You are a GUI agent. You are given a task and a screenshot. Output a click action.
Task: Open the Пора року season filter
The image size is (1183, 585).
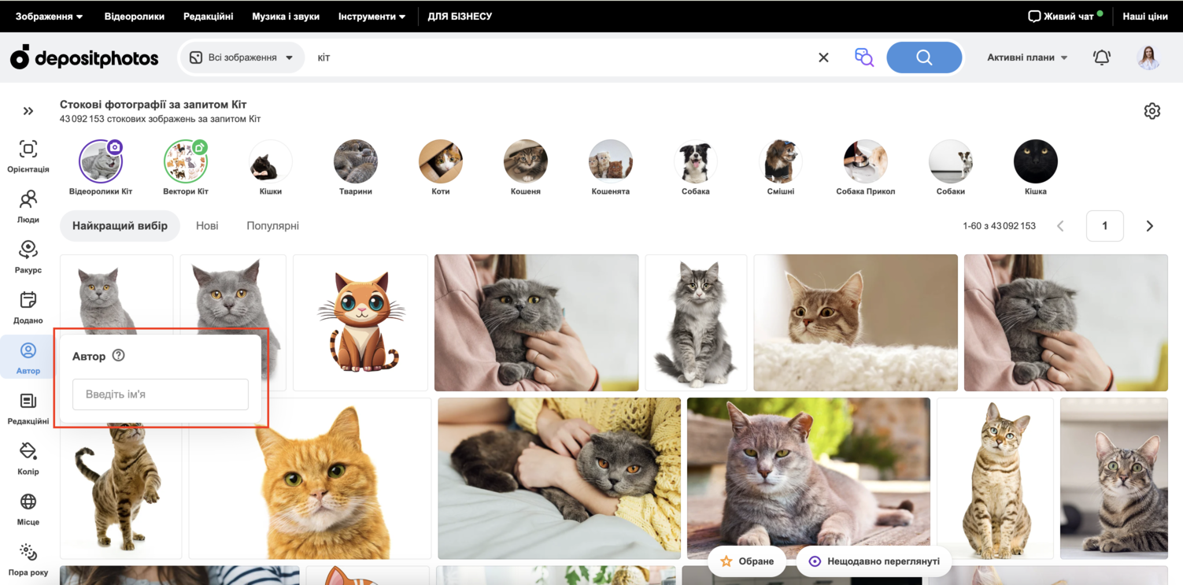[28, 559]
